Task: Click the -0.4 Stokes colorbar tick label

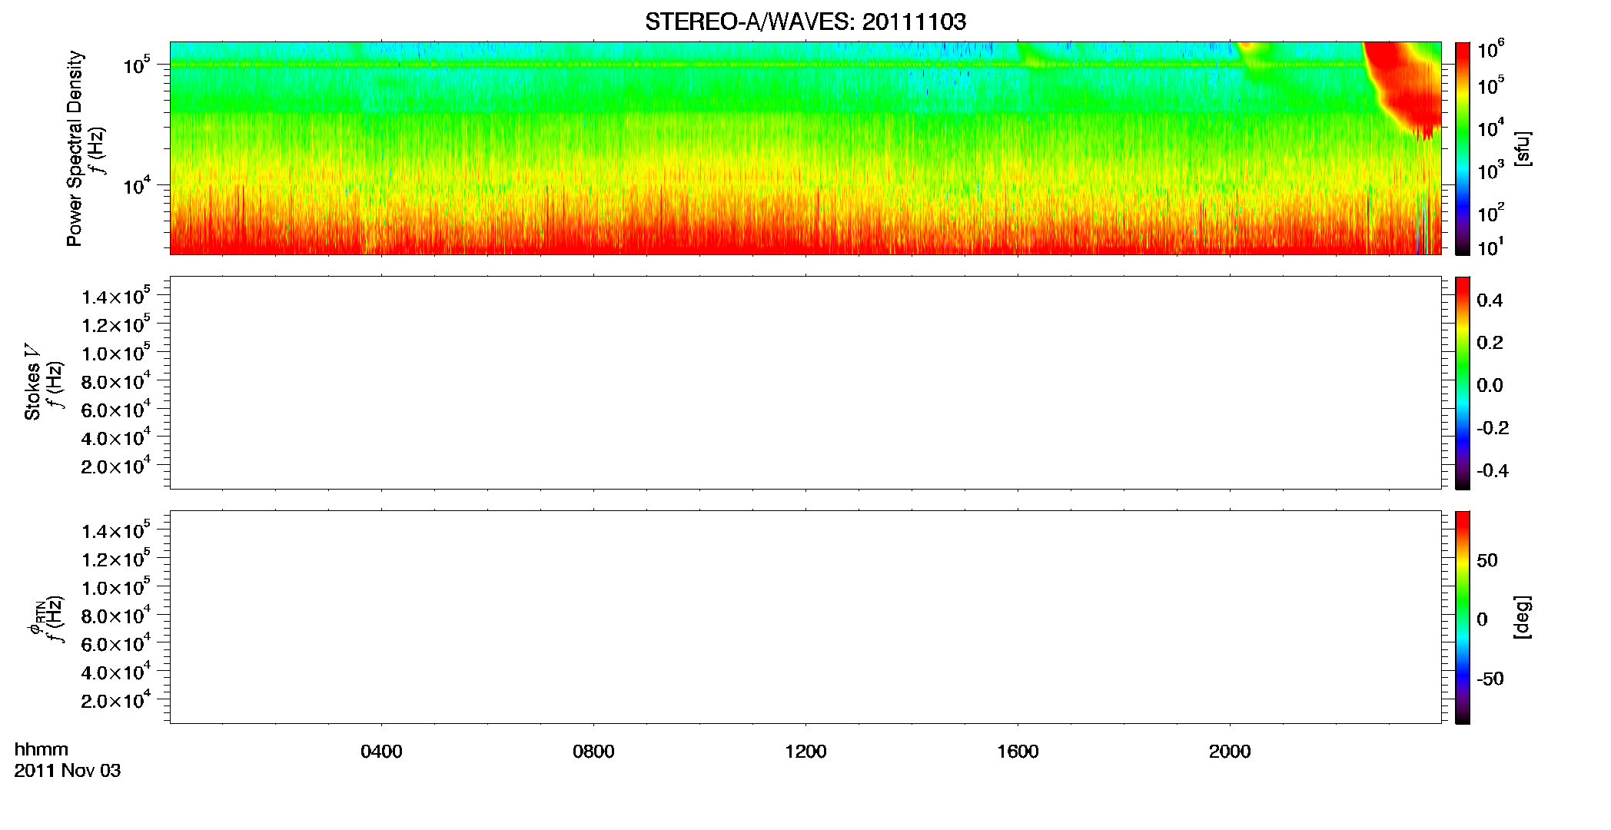Action: [1493, 470]
